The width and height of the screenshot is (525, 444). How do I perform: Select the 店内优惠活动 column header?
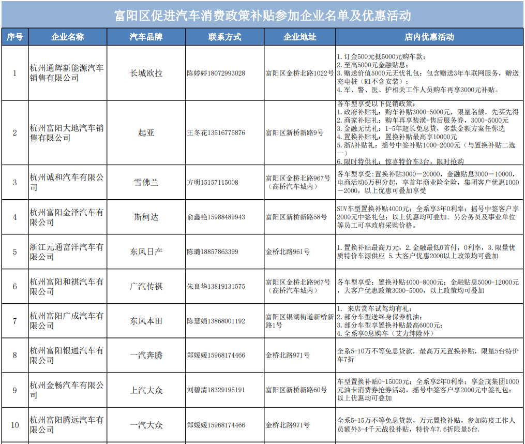pos(430,37)
